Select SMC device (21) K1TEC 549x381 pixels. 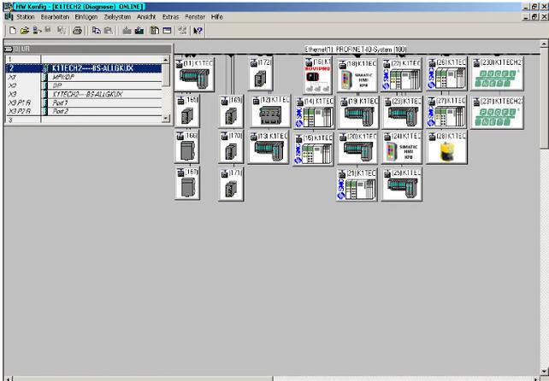(357, 185)
